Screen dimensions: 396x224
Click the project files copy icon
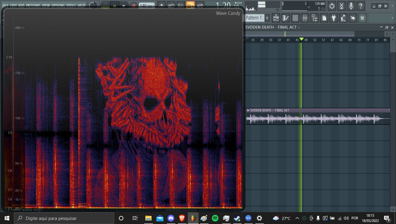(324, 18)
